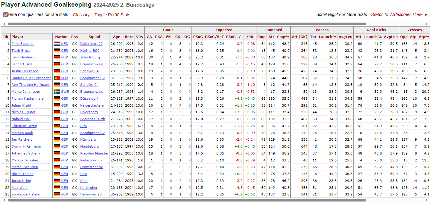Sort by the Age column header
The width and height of the screenshot is (434, 203).
pos(116,37)
